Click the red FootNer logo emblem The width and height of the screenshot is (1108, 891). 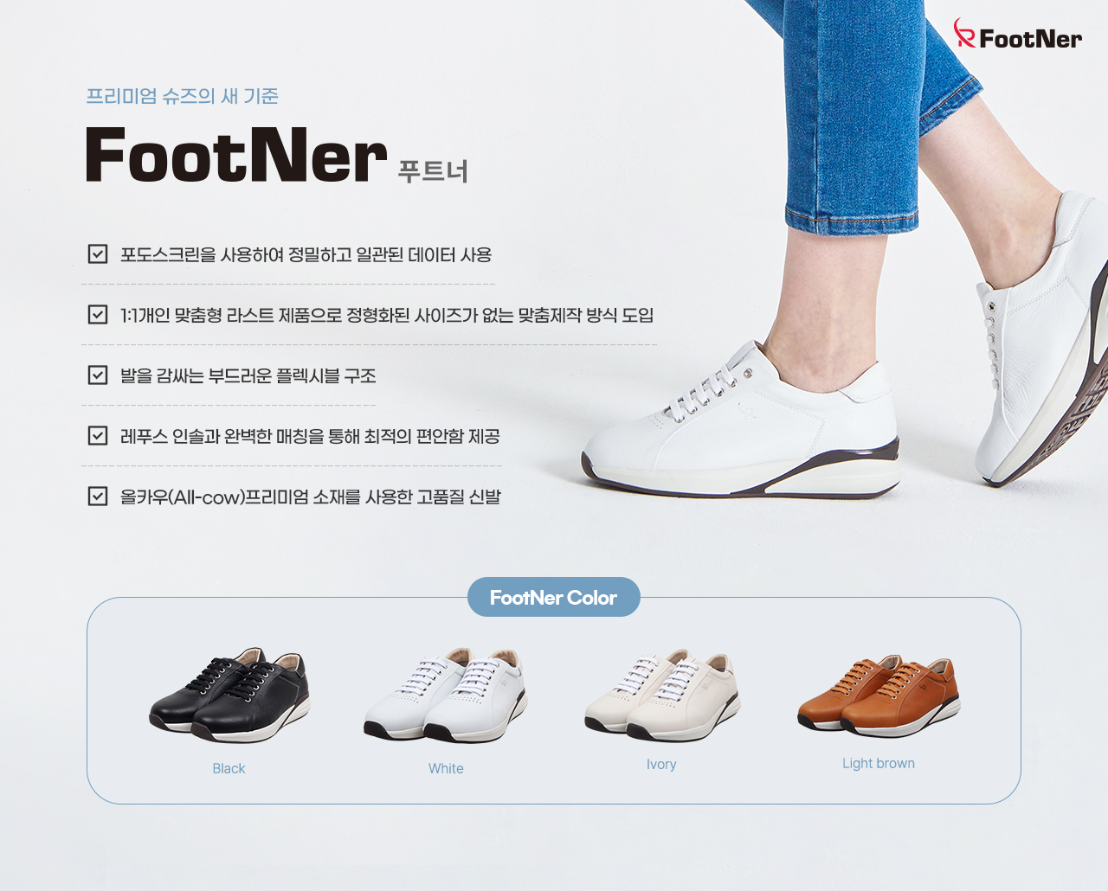pyautogui.click(x=964, y=33)
